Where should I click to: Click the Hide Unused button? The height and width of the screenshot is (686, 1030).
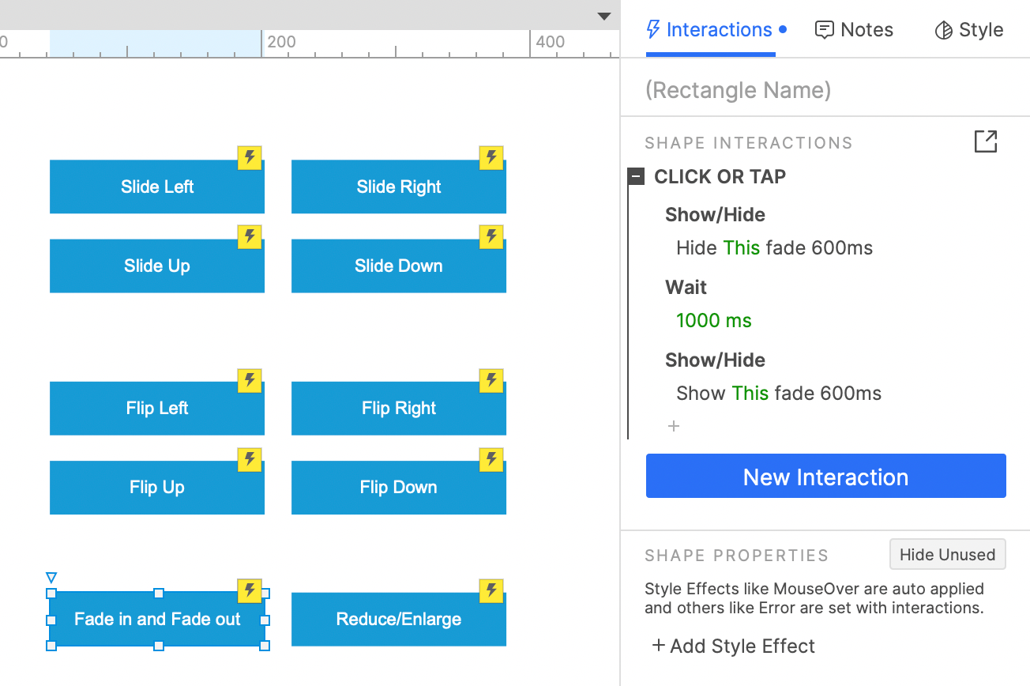pos(948,554)
